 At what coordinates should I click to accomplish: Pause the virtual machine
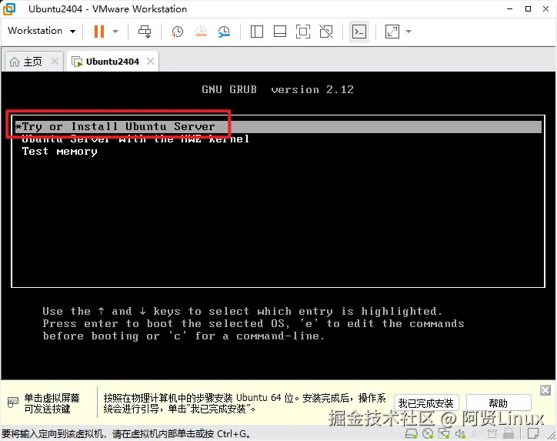(x=99, y=32)
